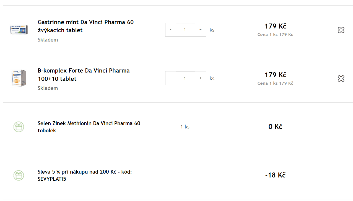Open the B-komplex Forte Da Vinci Pharma link
Screen dimensions: 353x201
point(84,75)
